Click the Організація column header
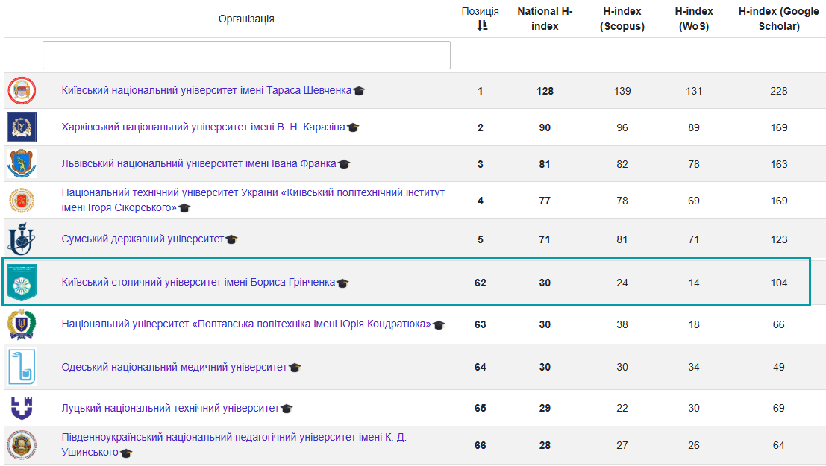This screenshot has width=826, height=466. coord(246,19)
